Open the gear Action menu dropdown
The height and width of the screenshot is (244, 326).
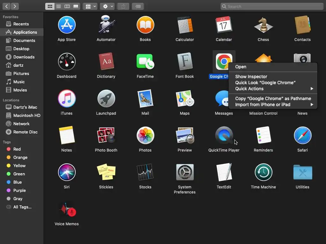[x=107, y=6]
